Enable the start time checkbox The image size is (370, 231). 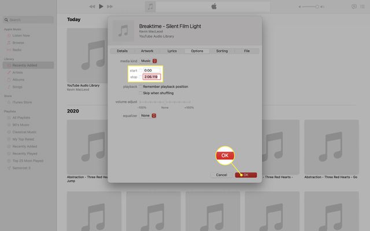click(140, 70)
